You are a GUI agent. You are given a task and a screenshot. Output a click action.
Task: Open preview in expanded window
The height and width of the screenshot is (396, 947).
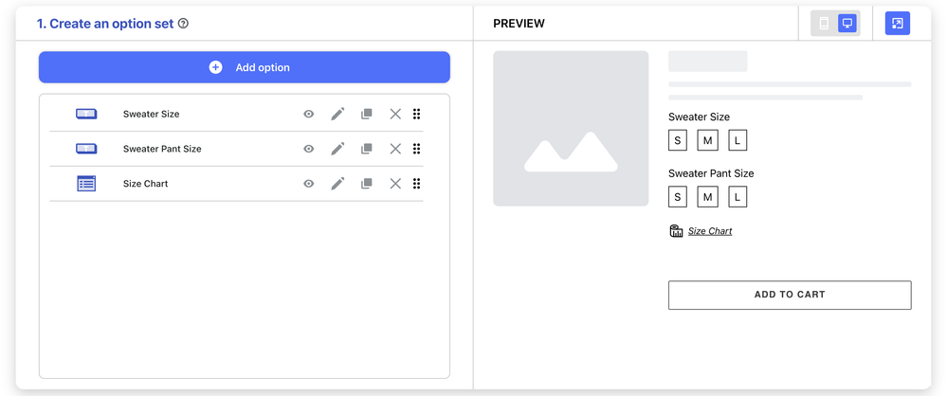(897, 24)
